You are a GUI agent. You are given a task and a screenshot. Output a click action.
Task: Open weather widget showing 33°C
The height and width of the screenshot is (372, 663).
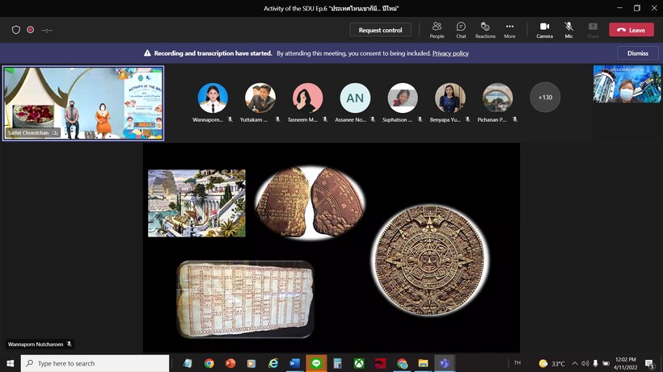tap(552, 363)
